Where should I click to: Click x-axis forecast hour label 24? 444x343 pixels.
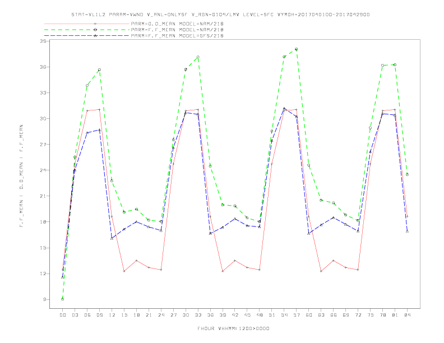(x=161, y=315)
